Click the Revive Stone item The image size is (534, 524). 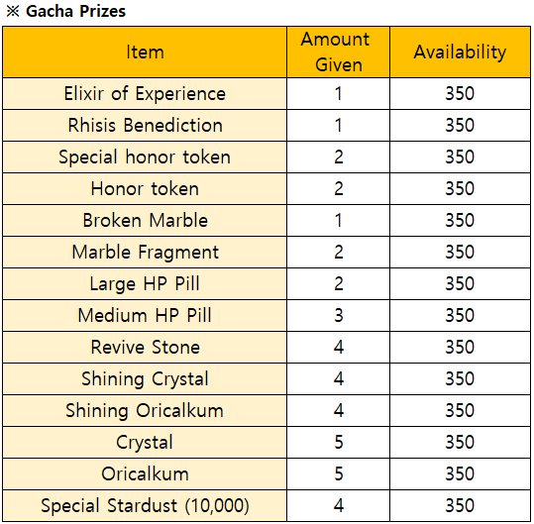coord(145,347)
